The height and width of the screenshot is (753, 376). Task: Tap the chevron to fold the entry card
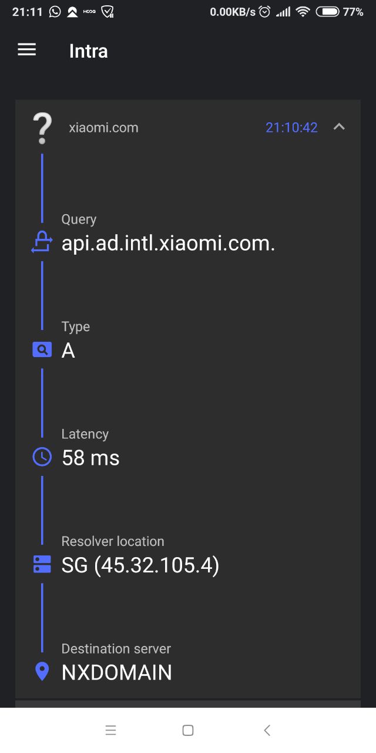point(339,126)
